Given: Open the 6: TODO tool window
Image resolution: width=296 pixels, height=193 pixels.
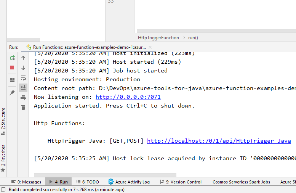Looking at the screenshot, I should tap(88, 182).
